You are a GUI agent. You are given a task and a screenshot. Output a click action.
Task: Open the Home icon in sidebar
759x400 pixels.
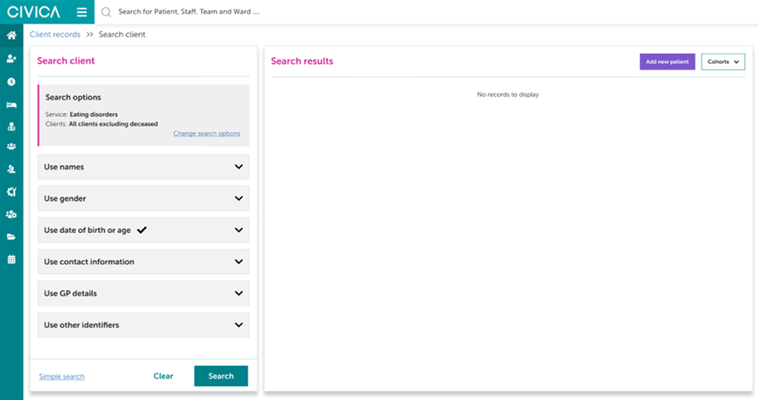[x=11, y=36]
